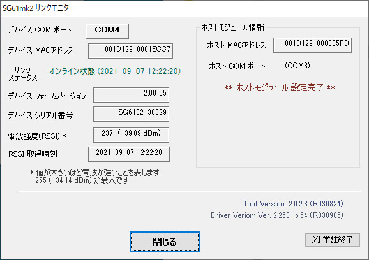Click the 常駐終了 button

332,240
